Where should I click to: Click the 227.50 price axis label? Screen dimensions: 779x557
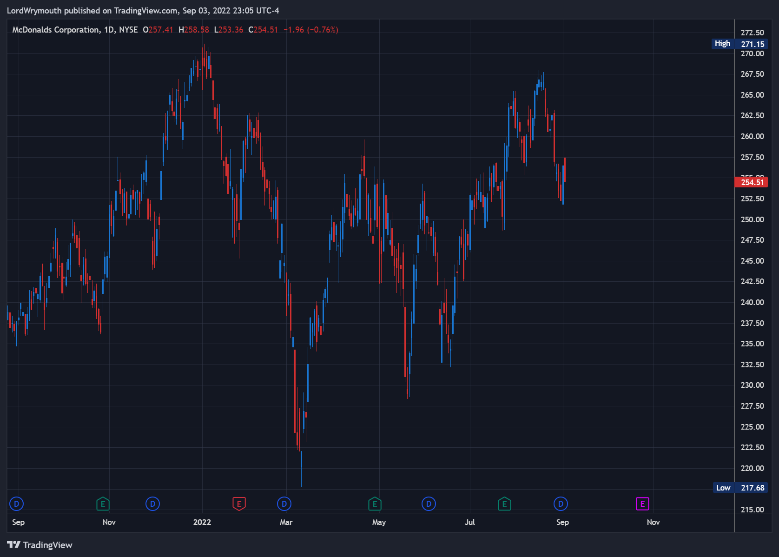752,406
